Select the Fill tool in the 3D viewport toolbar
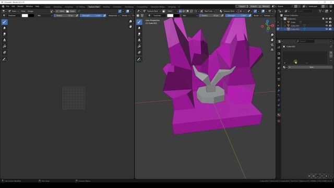This screenshot has width=334, height=188. click(139, 46)
